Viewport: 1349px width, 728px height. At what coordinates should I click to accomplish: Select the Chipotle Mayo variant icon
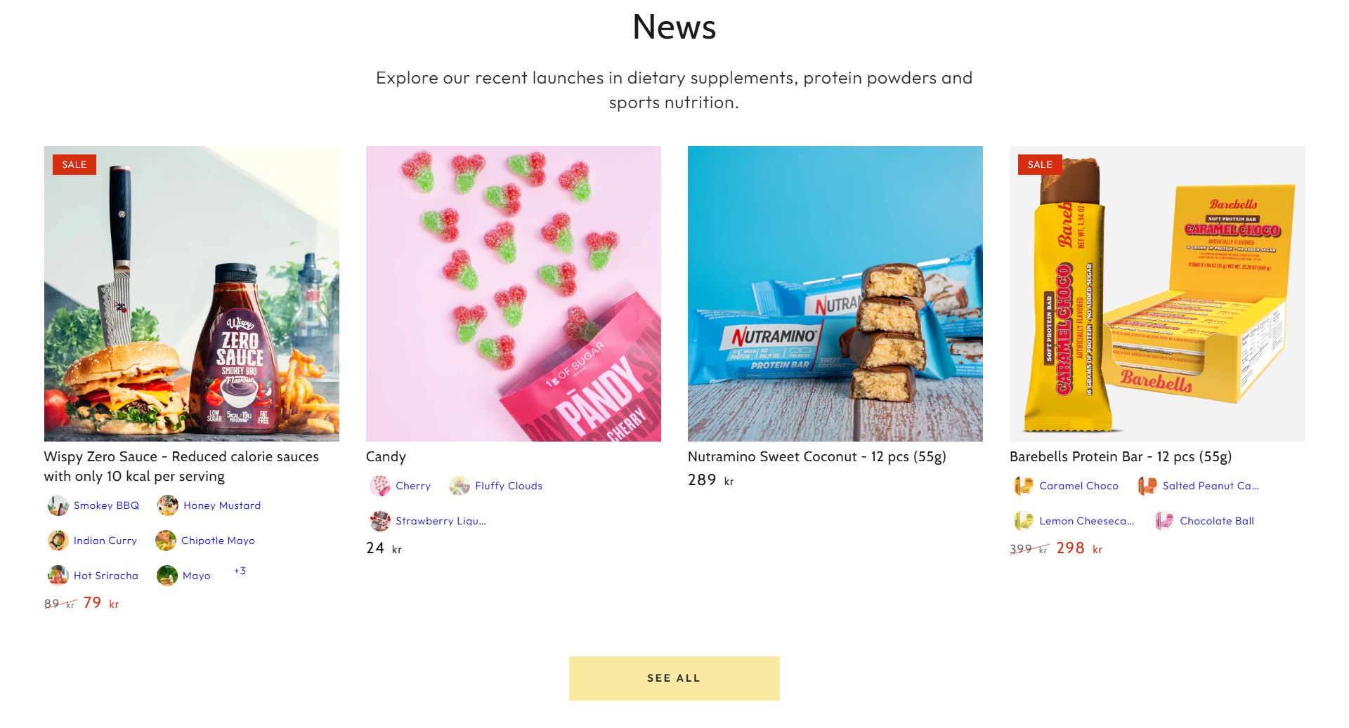[166, 541]
